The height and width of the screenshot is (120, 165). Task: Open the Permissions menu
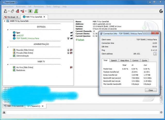pyautogui.click(x=39, y=7)
